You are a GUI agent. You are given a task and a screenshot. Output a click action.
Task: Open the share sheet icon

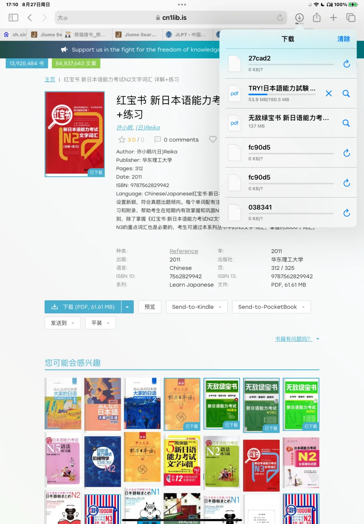tap(316, 17)
